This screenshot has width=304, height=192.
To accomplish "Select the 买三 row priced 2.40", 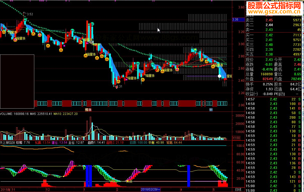I will tap(274, 45).
